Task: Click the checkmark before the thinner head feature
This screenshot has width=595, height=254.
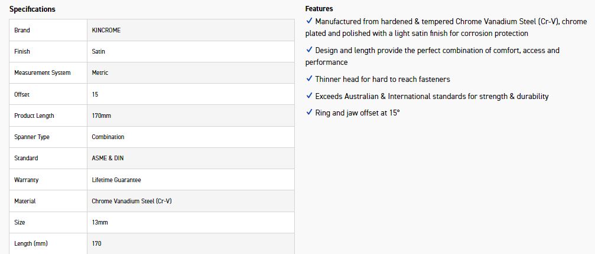Action: click(309, 79)
